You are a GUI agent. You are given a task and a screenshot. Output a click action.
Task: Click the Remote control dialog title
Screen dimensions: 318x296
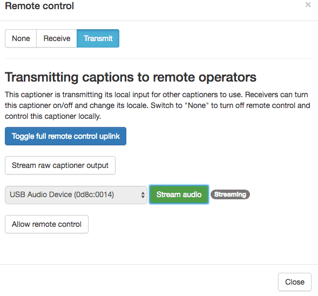39,6
